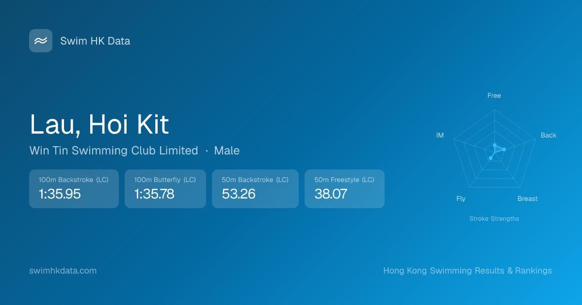This screenshot has height=305, width=582.
Task: Click the radar data point on the Free axis
Action: coord(494,145)
